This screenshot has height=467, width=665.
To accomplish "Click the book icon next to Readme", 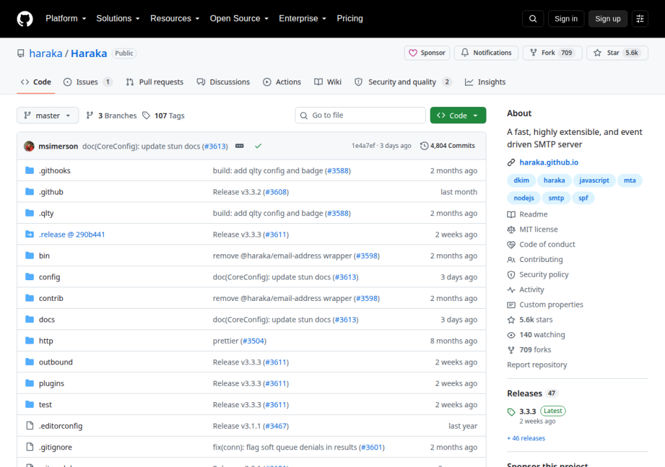I will click(x=511, y=215).
